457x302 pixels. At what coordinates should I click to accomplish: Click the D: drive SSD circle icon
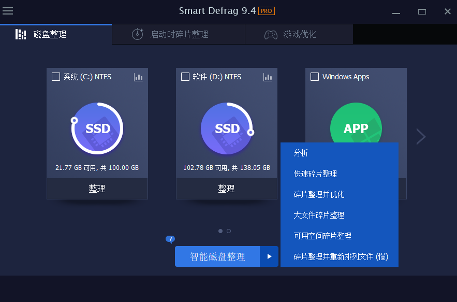click(227, 128)
